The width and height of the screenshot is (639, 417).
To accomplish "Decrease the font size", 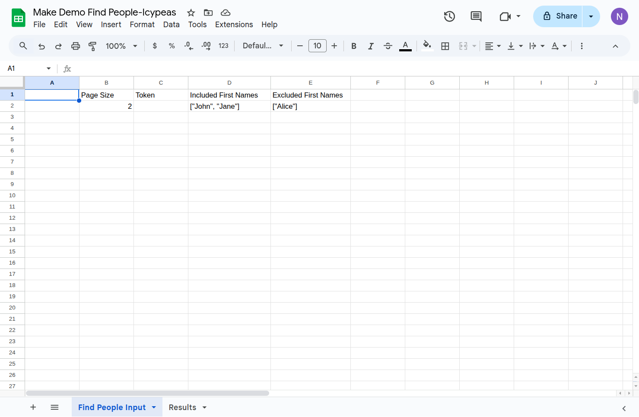I will tap(300, 46).
